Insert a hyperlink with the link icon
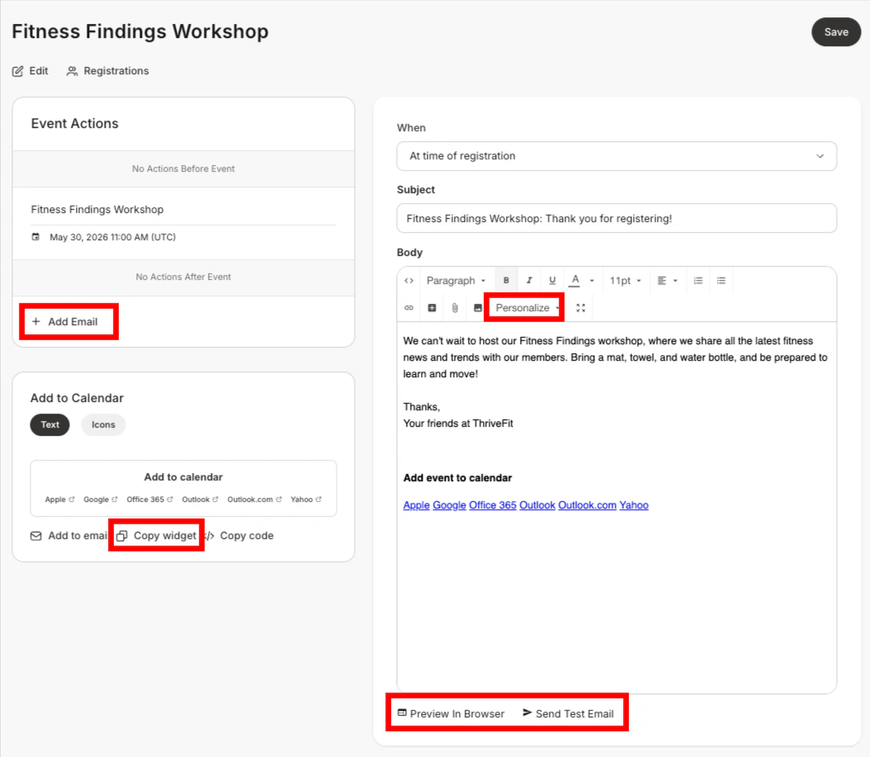870x757 pixels. click(x=409, y=307)
